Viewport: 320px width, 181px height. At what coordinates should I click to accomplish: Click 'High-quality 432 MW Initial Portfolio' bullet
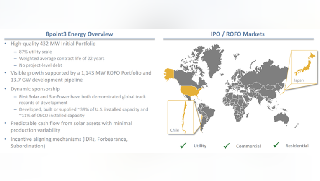53,44
